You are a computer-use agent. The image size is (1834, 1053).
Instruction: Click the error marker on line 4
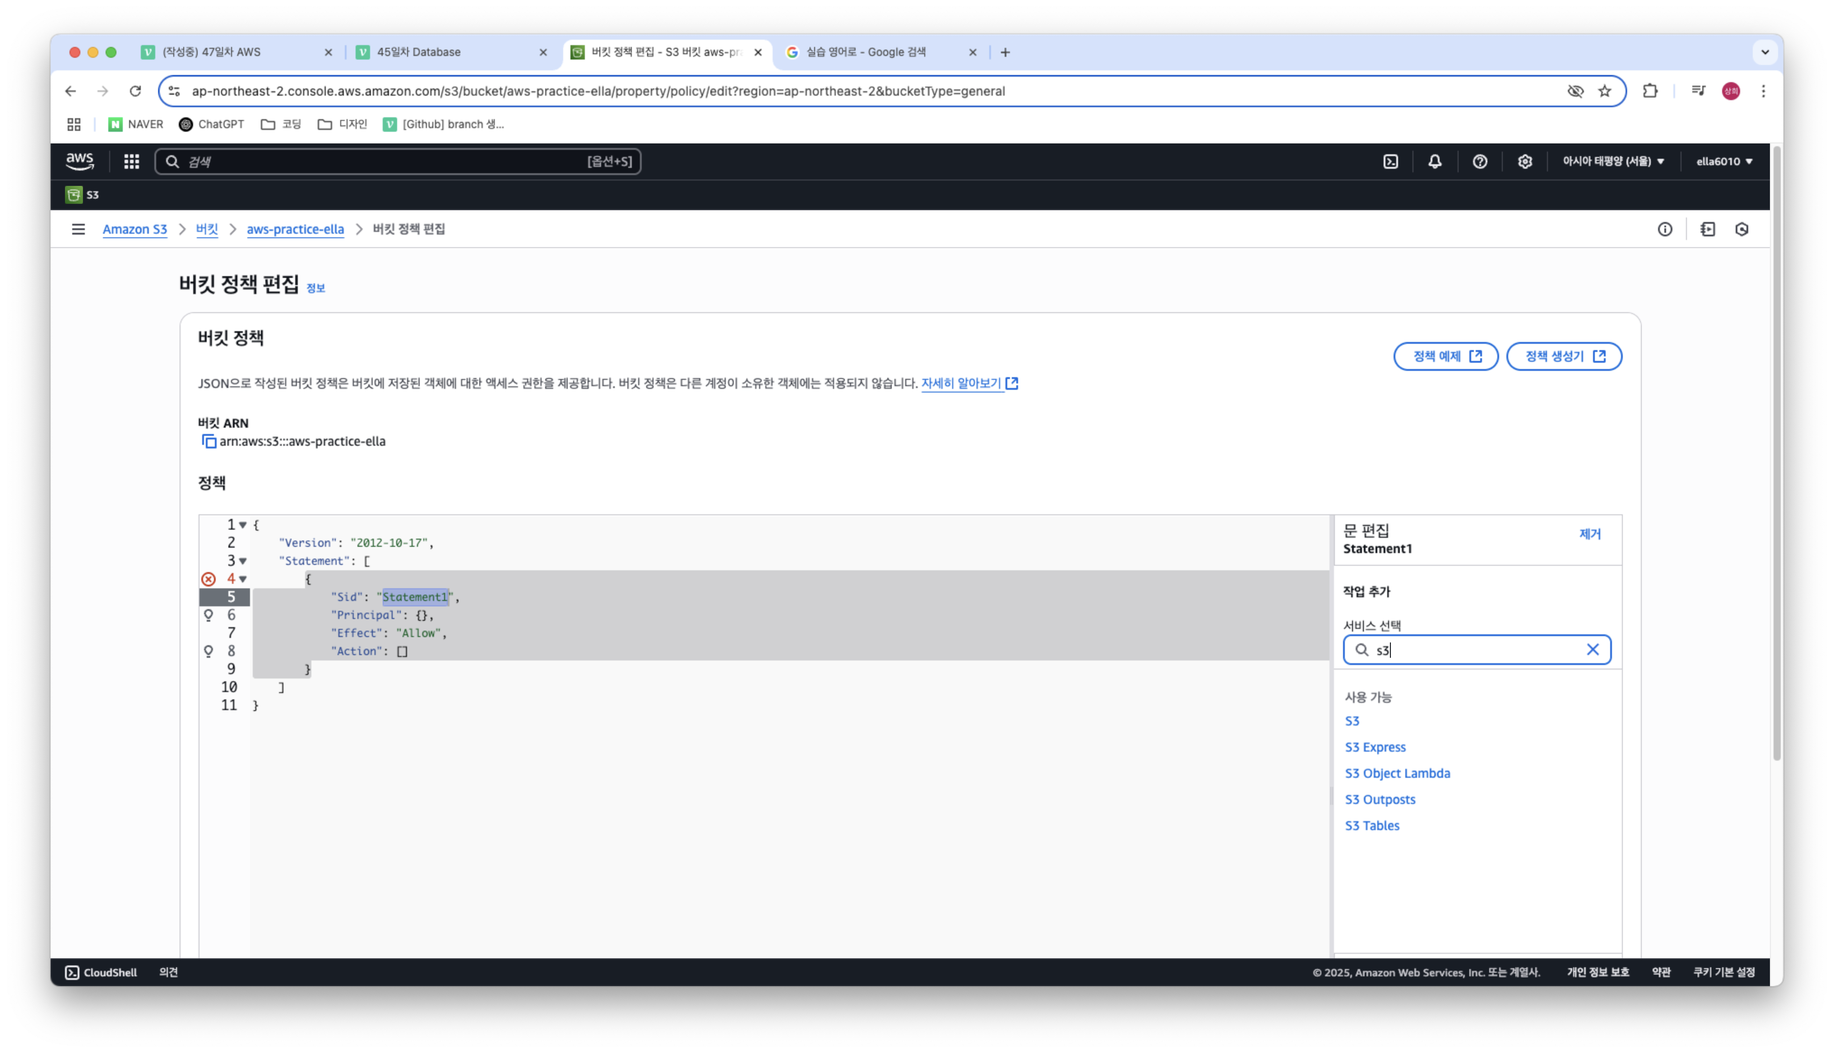[x=208, y=578]
